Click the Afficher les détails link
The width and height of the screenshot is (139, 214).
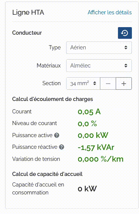pyautogui.click(x=110, y=12)
